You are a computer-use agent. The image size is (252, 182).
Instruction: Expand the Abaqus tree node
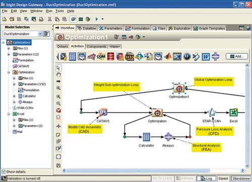click(x=14, y=102)
